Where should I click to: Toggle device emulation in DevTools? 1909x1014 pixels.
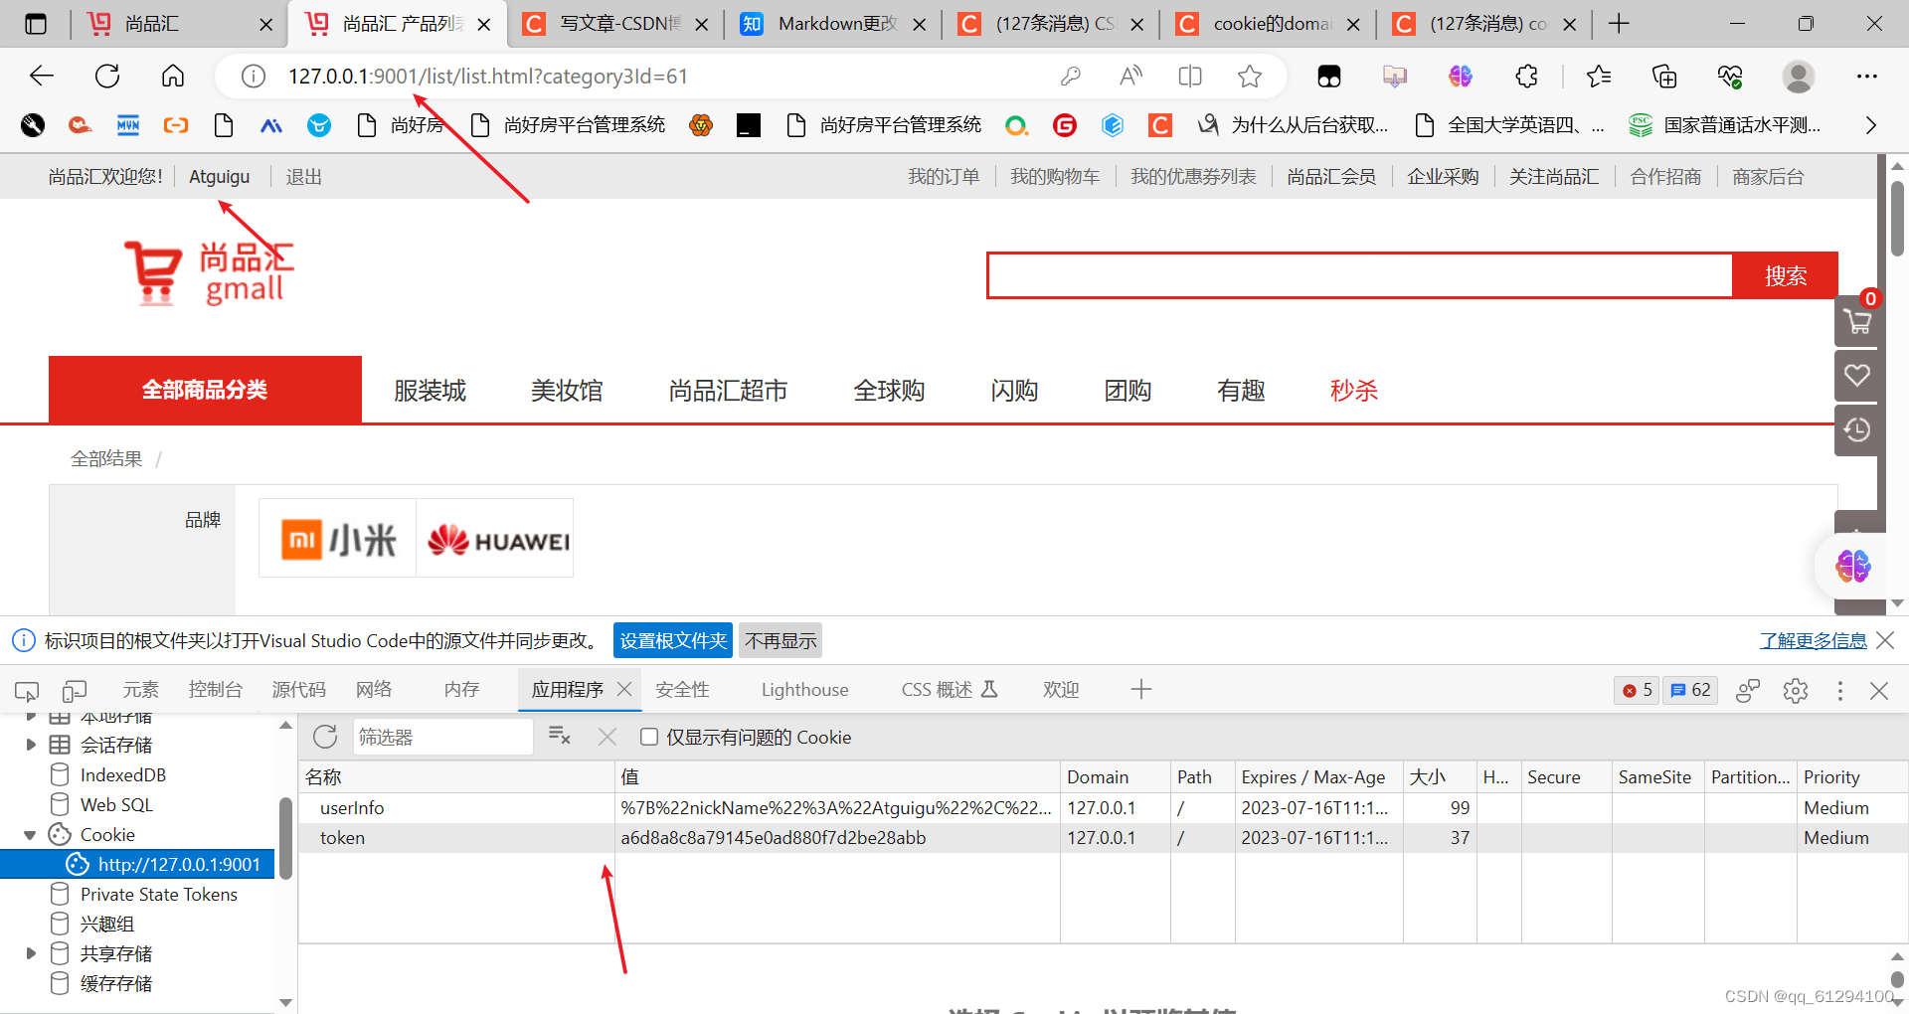coord(75,690)
